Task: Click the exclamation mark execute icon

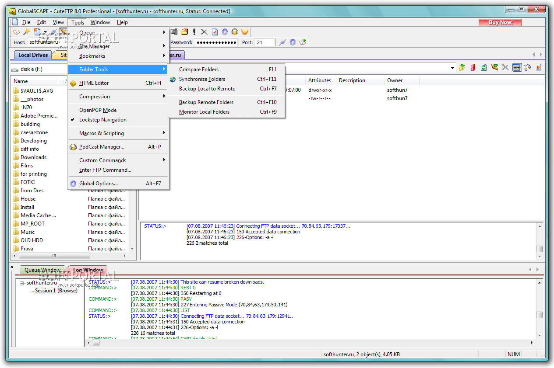Action: click(194, 32)
